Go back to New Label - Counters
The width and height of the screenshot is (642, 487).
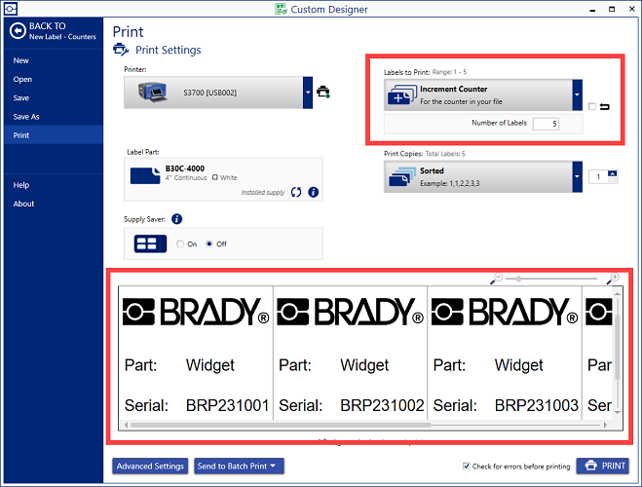(x=54, y=31)
